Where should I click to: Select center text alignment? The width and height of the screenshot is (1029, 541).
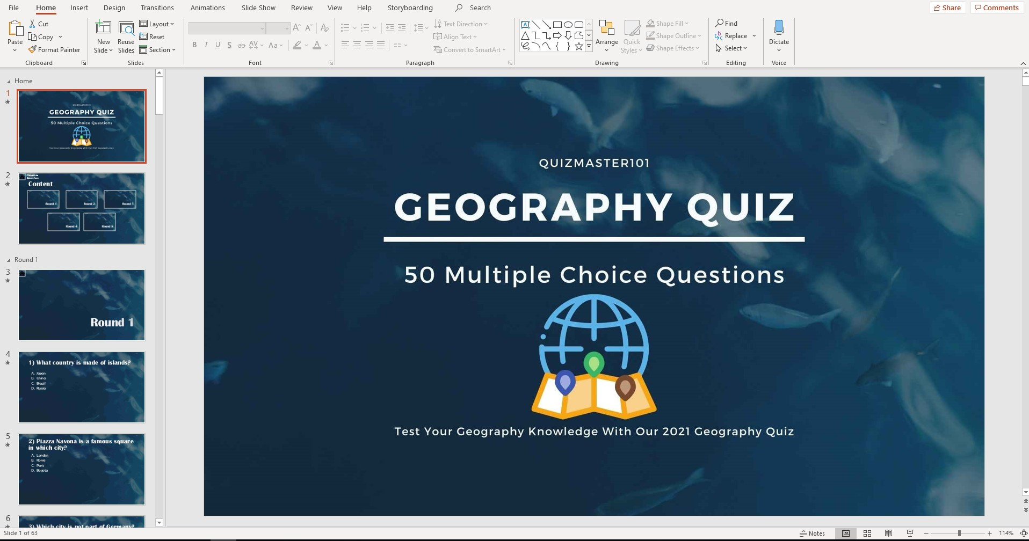(357, 45)
